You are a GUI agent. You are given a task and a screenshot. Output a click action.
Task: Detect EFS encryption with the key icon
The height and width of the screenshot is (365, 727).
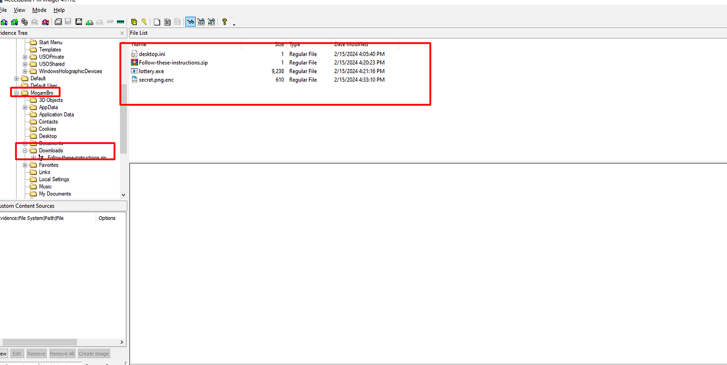point(144,22)
